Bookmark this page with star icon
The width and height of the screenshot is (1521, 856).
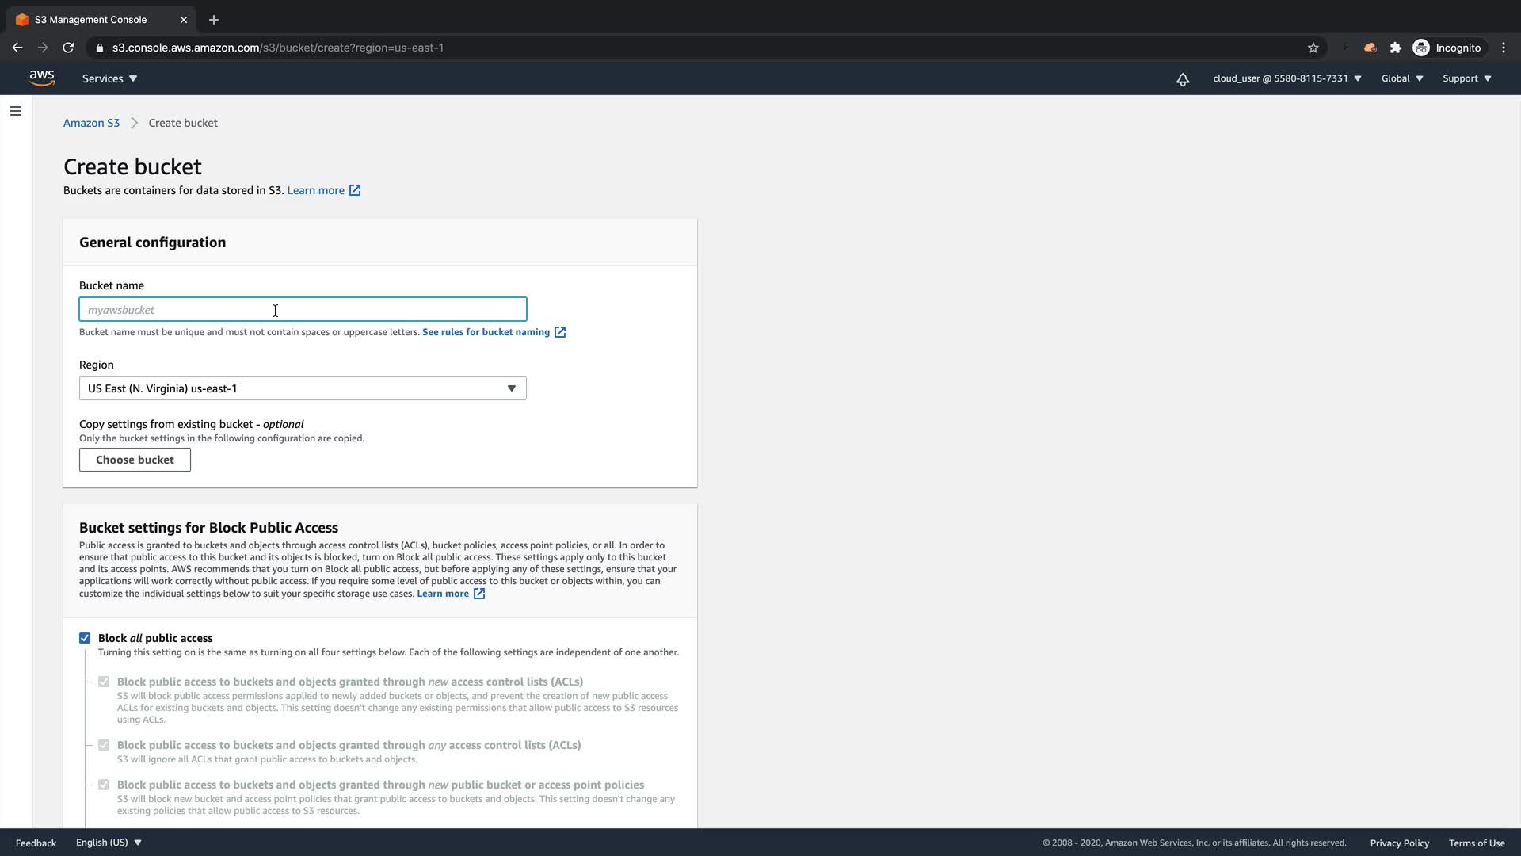pyautogui.click(x=1313, y=48)
